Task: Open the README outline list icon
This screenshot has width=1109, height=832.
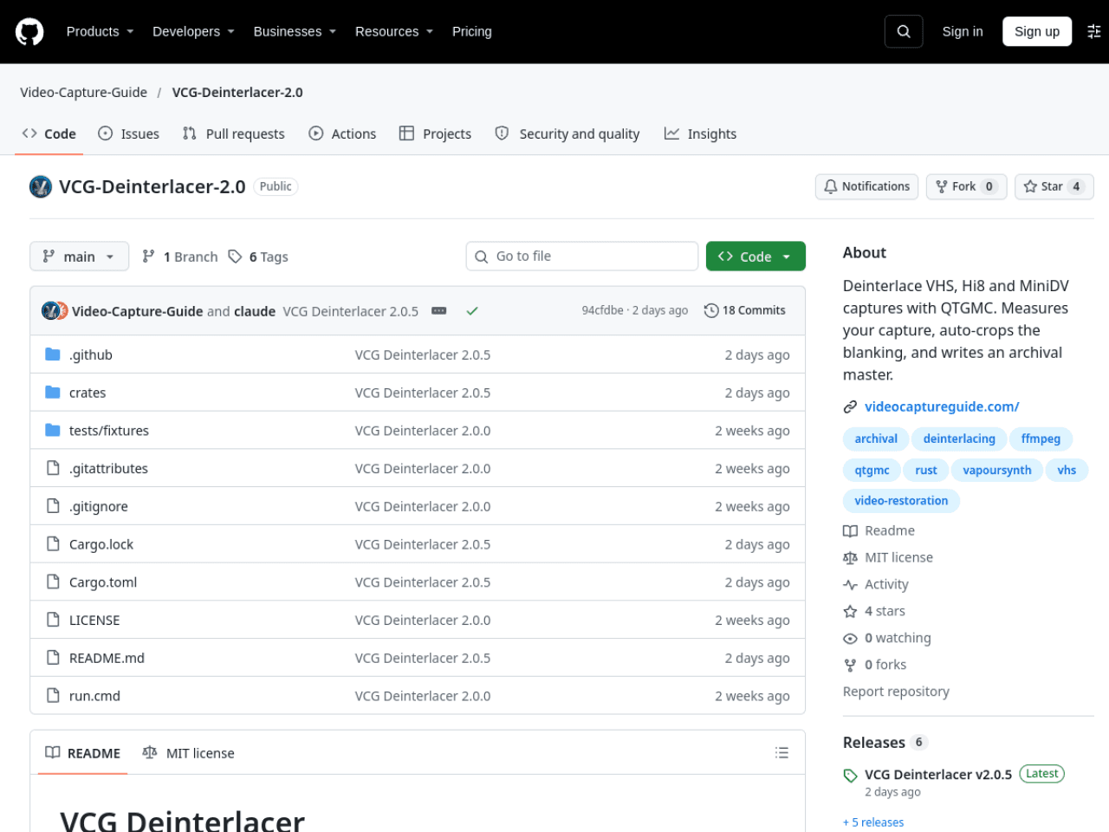Action: tap(781, 753)
